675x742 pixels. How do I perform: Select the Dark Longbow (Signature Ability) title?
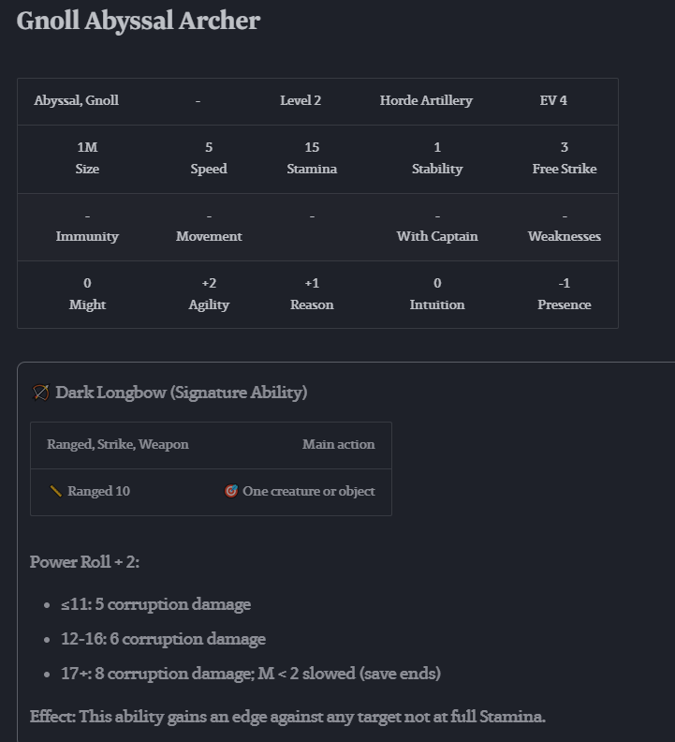(181, 393)
